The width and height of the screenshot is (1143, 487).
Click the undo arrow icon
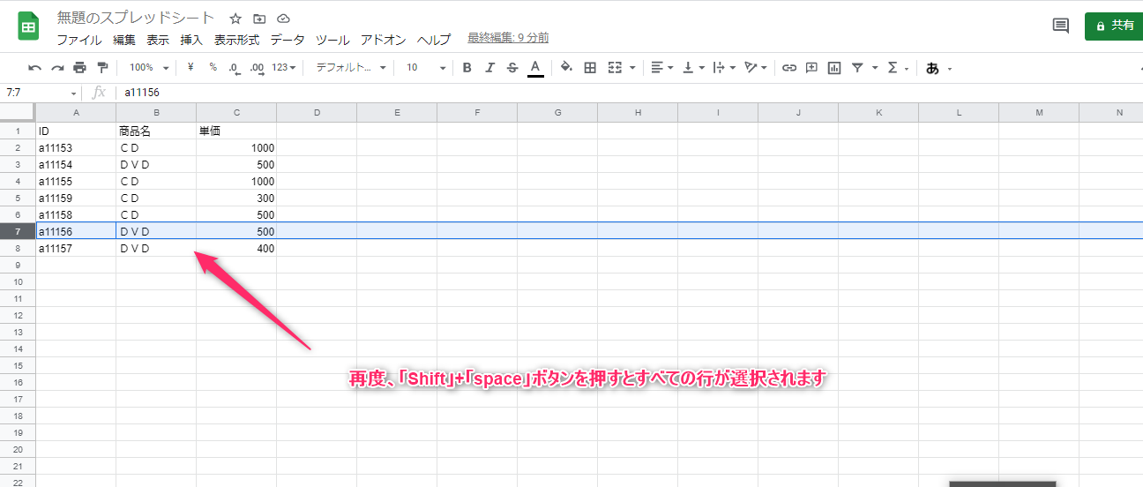35,68
